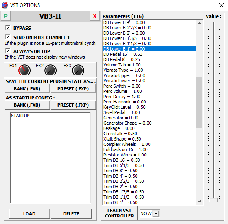Select Trim DB 2'2/3 parameter
228x224 pixels.
149,181
